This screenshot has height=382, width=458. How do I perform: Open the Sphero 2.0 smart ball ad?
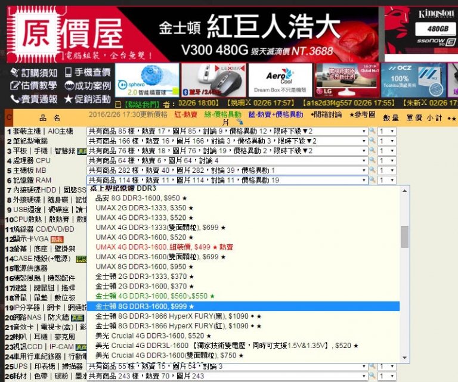coord(147,80)
